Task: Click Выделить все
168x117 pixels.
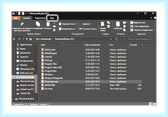Action: [138, 23]
